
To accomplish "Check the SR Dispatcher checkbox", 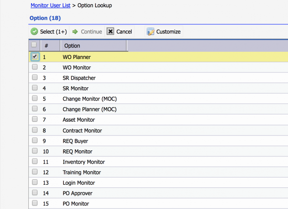I will pos(35,77).
